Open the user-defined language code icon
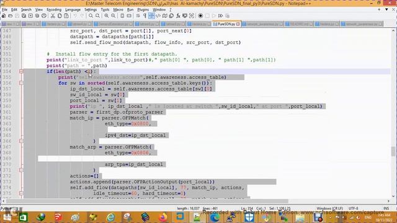Screen dimensions: 397x223 coord(158,15)
